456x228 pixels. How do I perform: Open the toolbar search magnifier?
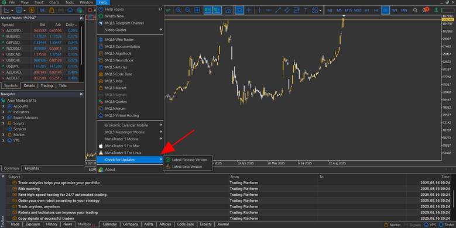pyautogui.click(x=415, y=10)
